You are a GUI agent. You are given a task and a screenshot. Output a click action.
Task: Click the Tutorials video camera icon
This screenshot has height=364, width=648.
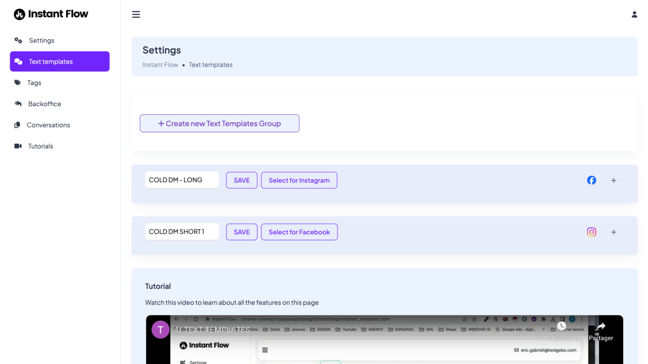pyautogui.click(x=18, y=146)
